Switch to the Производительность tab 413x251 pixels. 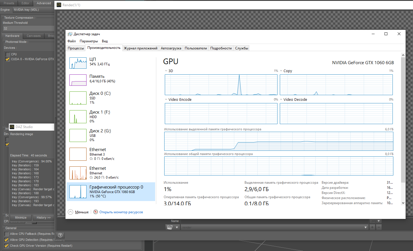point(104,48)
